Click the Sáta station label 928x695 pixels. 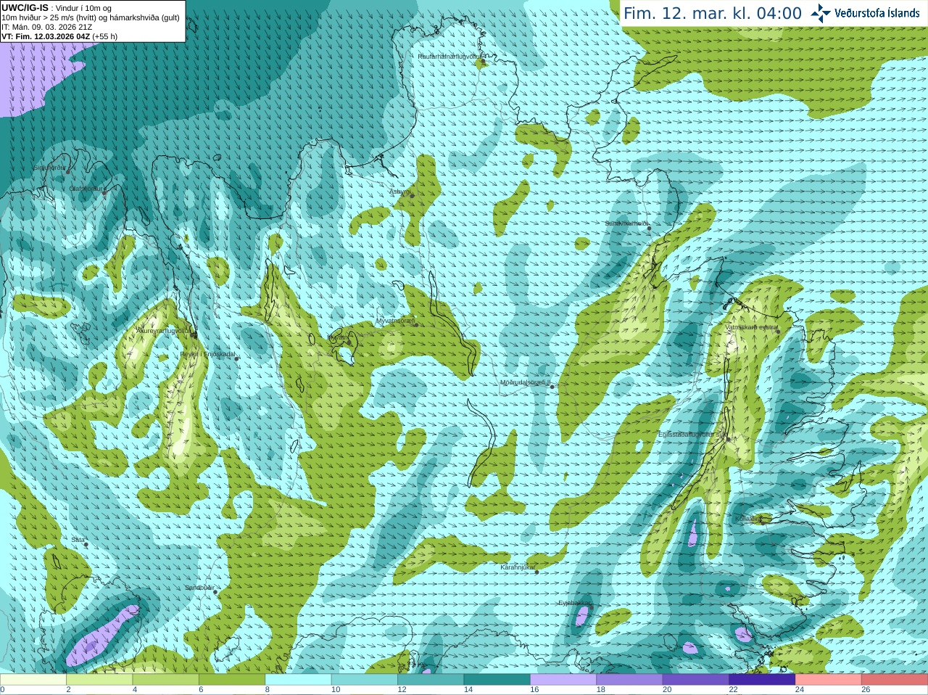[78, 540]
